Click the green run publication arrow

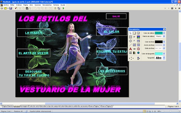tap(63, 8)
